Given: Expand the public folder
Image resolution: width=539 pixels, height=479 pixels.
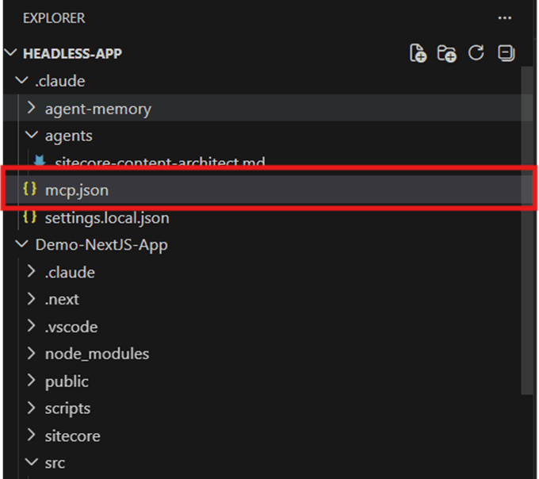Looking at the screenshot, I should tap(32, 381).
